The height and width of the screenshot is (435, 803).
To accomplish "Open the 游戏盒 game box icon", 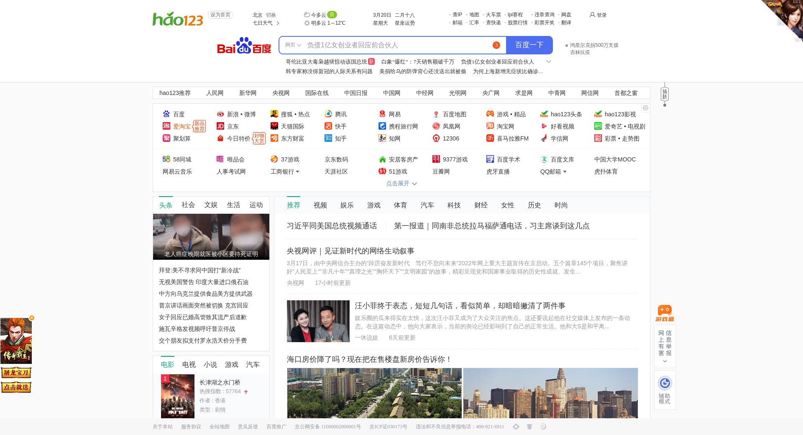I will [x=665, y=313].
